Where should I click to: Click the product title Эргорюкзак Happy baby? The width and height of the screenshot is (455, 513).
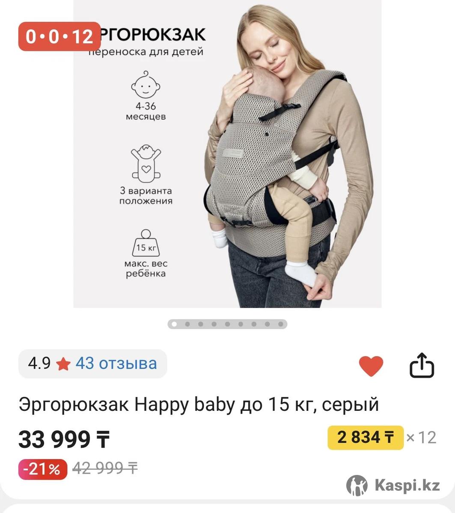pyautogui.click(x=199, y=404)
